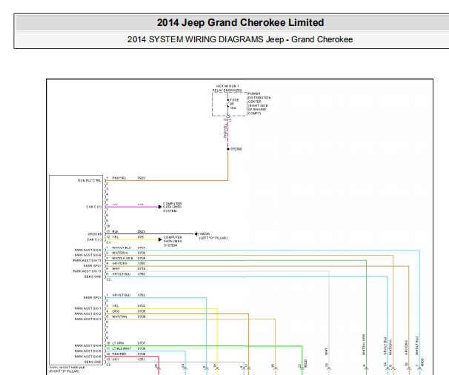Click the 'CAN C (-)' pin label

94,239
